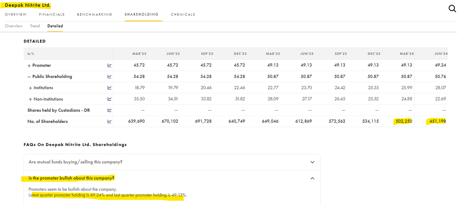Click the Deepak Nitrite Ltd. title
The height and width of the screenshot is (205, 457).
click(27, 5)
